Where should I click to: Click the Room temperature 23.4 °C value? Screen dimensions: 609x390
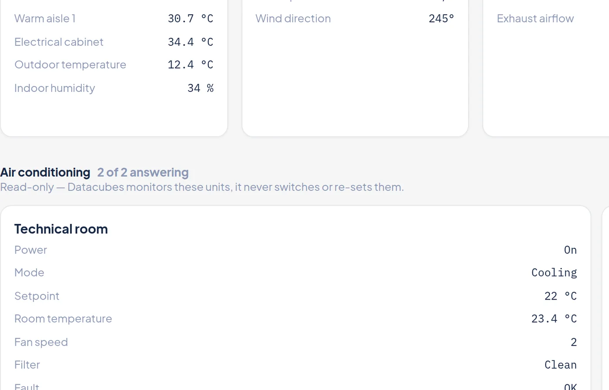coord(554,319)
